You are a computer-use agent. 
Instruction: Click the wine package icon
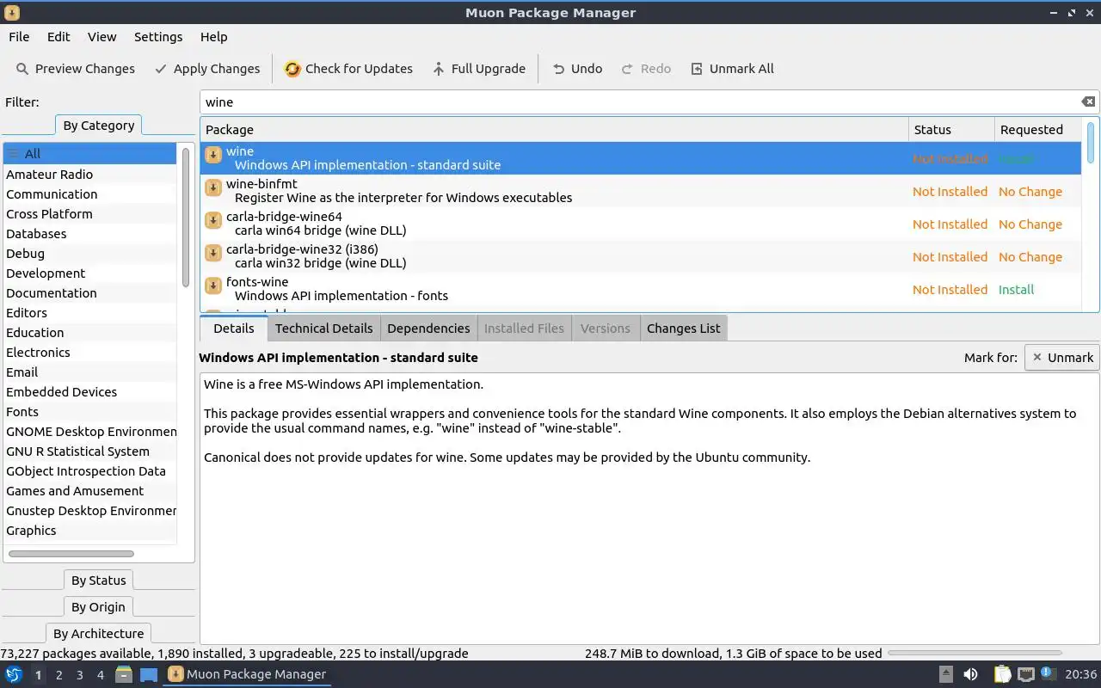(213, 155)
